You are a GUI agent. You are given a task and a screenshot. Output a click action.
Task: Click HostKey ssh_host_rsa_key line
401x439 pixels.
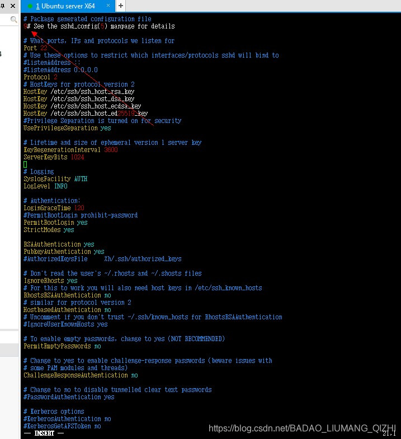[x=79, y=92]
